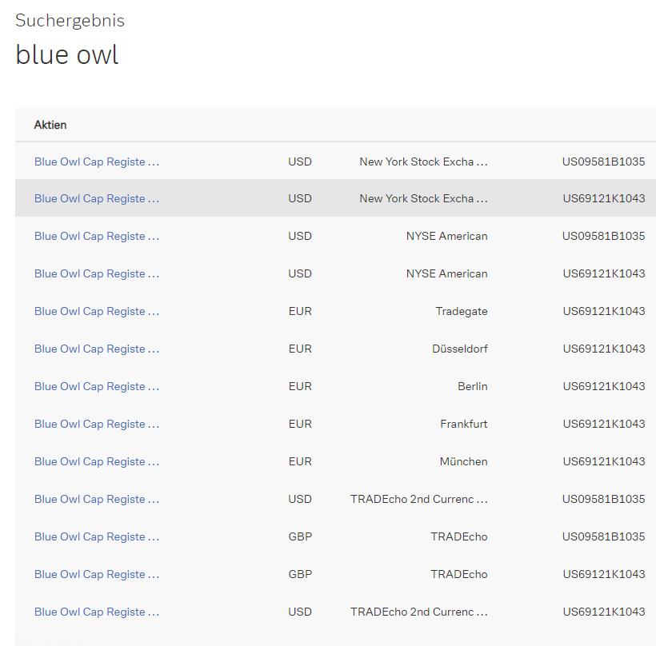Open the Blue Owl listing on New York Stock Exchange
The image size is (656, 646).
tap(96, 161)
